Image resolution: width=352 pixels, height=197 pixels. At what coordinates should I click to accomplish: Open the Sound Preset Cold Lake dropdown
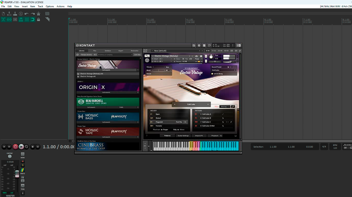[223, 70]
